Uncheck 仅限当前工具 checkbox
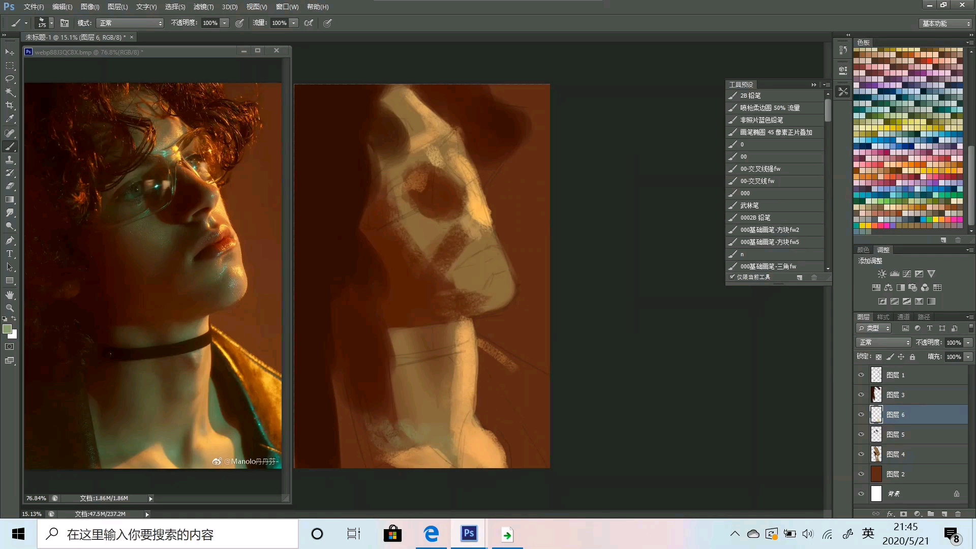This screenshot has width=976, height=549. (x=732, y=277)
